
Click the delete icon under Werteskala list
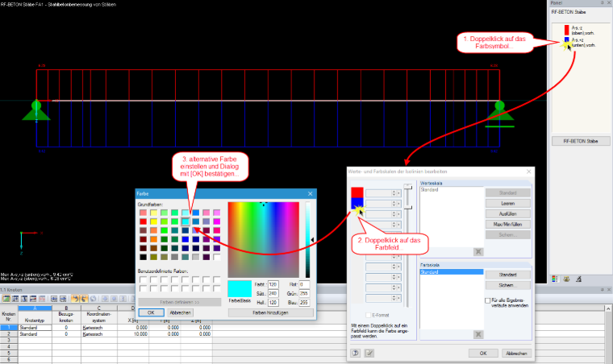(477, 251)
